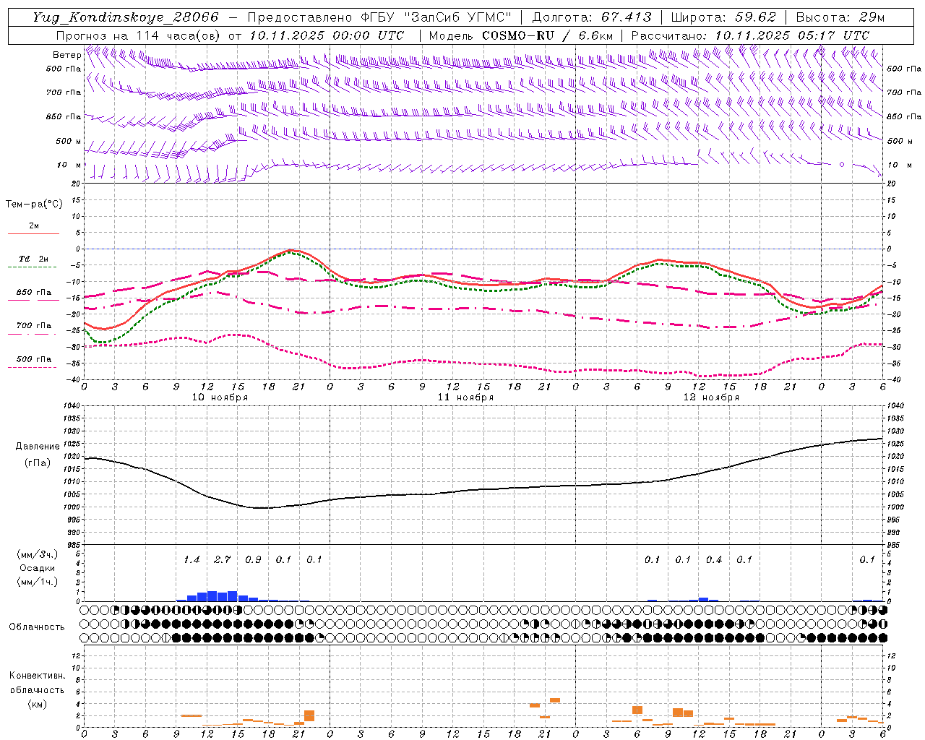Click the elevation label Высота: 29м

840,17
